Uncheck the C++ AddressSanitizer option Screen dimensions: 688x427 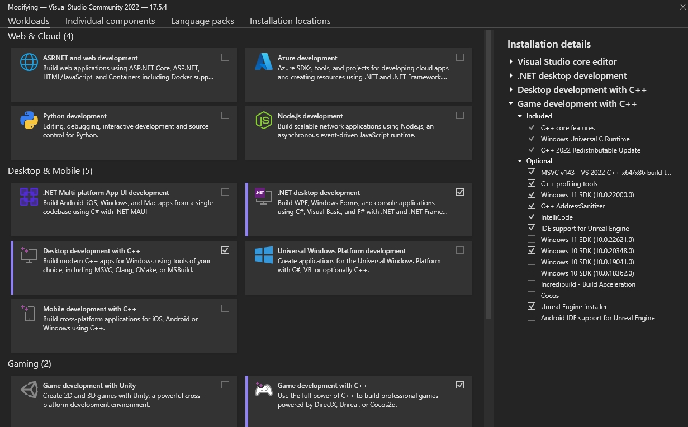coord(532,206)
